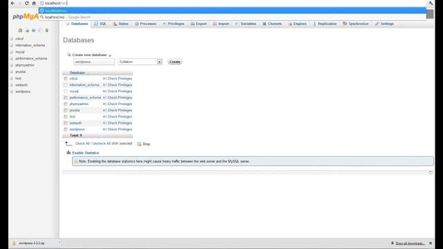
Task: Click Enable Statistics link
Action: 86,153
